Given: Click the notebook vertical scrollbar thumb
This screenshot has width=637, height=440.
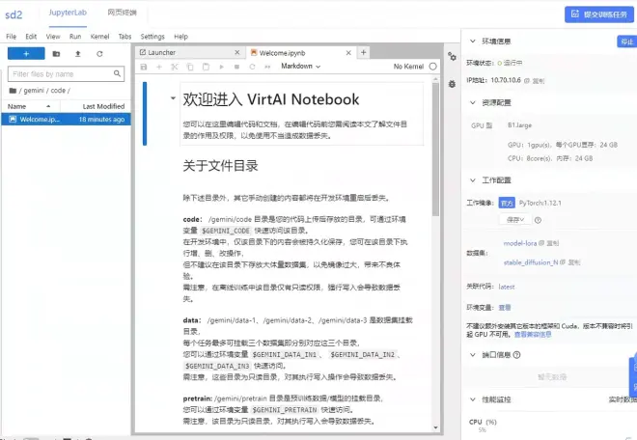Looking at the screenshot, I should coord(435,150).
